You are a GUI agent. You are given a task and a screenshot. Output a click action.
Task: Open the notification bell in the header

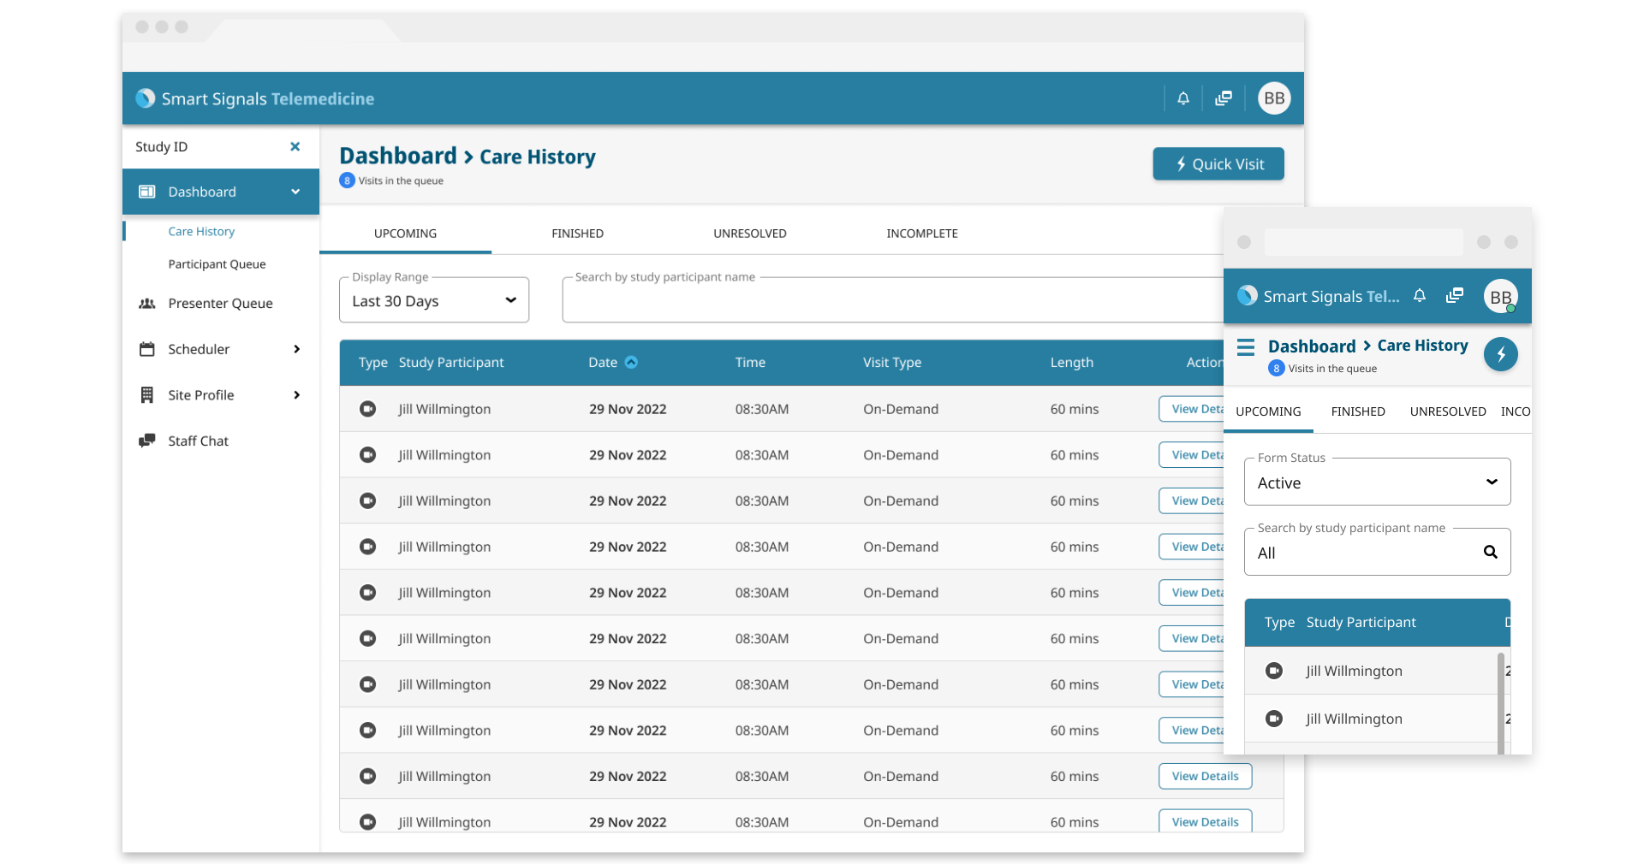(1183, 98)
